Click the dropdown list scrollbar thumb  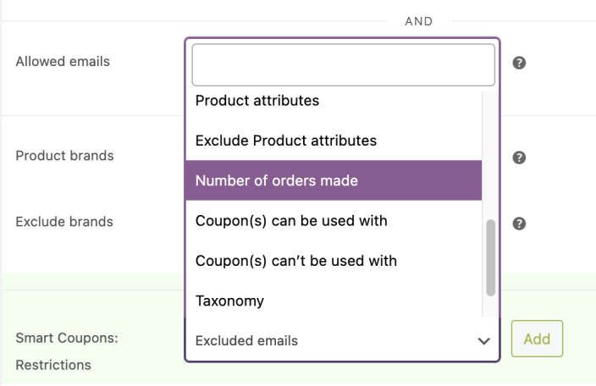click(490, 257)
